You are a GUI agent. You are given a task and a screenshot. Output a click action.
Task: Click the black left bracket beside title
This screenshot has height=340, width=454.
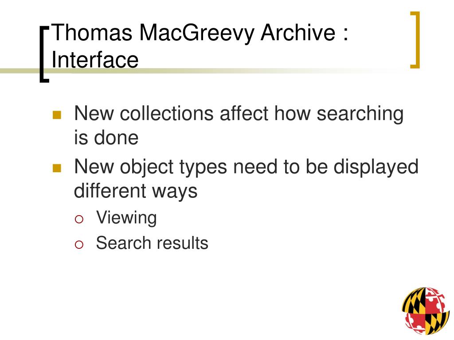[x=44, y=54]
